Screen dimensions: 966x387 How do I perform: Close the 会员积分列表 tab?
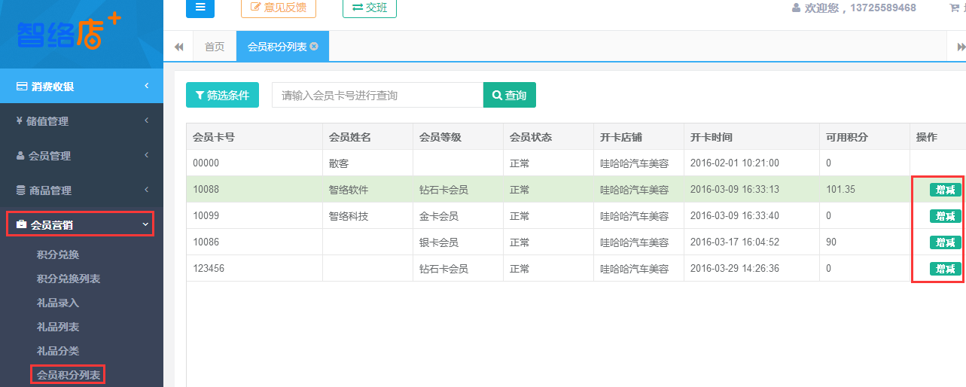point(314,46)
